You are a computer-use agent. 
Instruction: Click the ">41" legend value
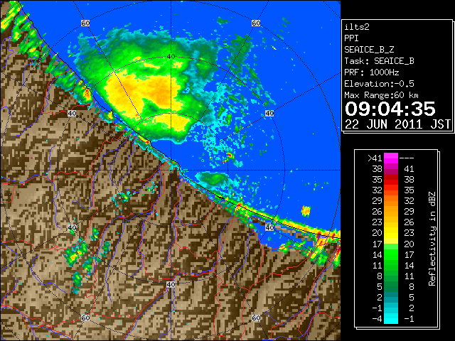[x=375, y=158]
